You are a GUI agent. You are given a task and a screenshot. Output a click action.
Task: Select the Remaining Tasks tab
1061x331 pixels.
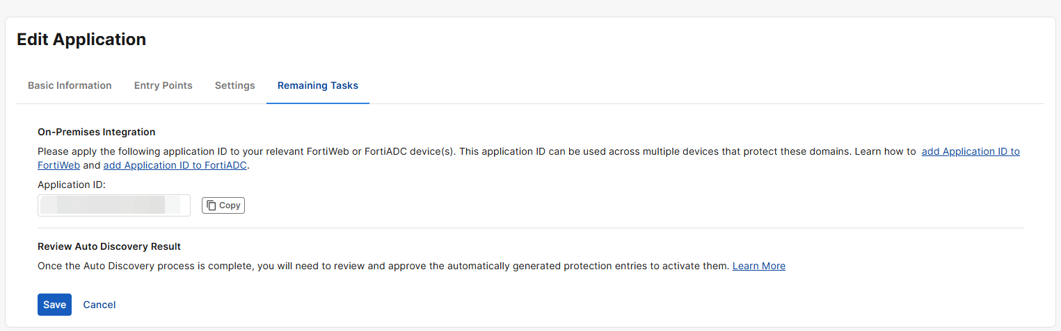[317, 85]
